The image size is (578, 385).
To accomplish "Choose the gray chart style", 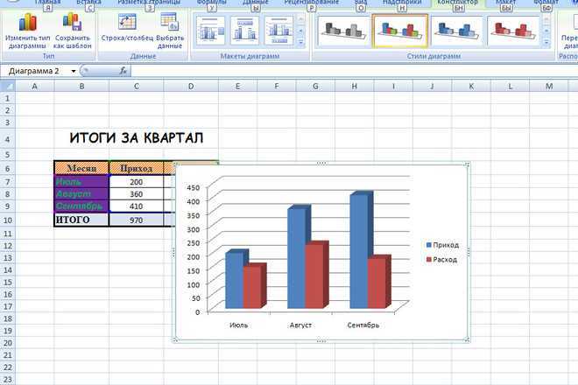I will [x=342, y=31].
